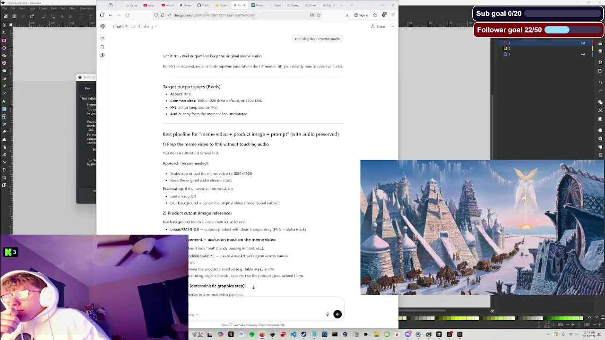Switch to the GitHub browser tab
605x340 pixels.
tap(204, 5)
